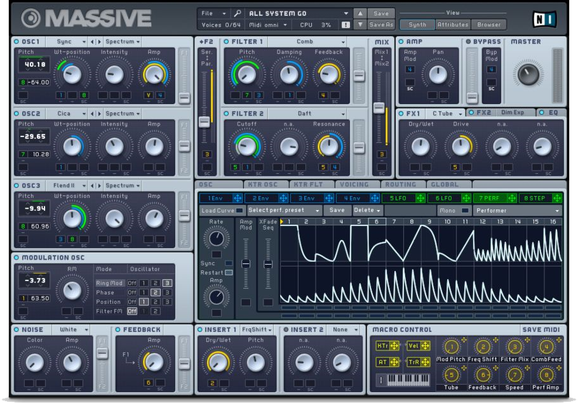Click the SAVE MIDI button
The image size is (578, 403).
pos(541,329)
